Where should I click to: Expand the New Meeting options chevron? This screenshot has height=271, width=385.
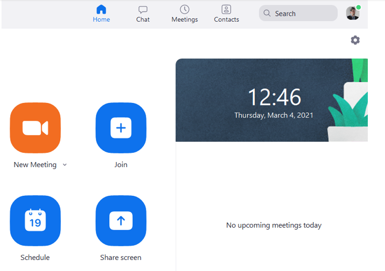pyautogui.click(x=65, y=165)
